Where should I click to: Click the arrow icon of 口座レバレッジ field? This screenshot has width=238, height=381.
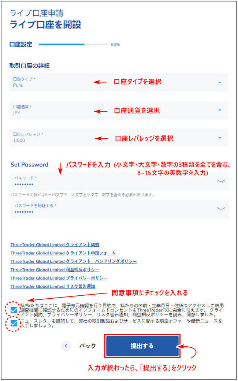220,138
